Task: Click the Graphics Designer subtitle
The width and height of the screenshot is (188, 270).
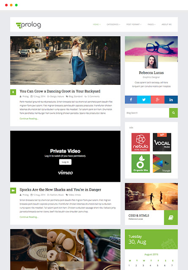Action: 151,77
